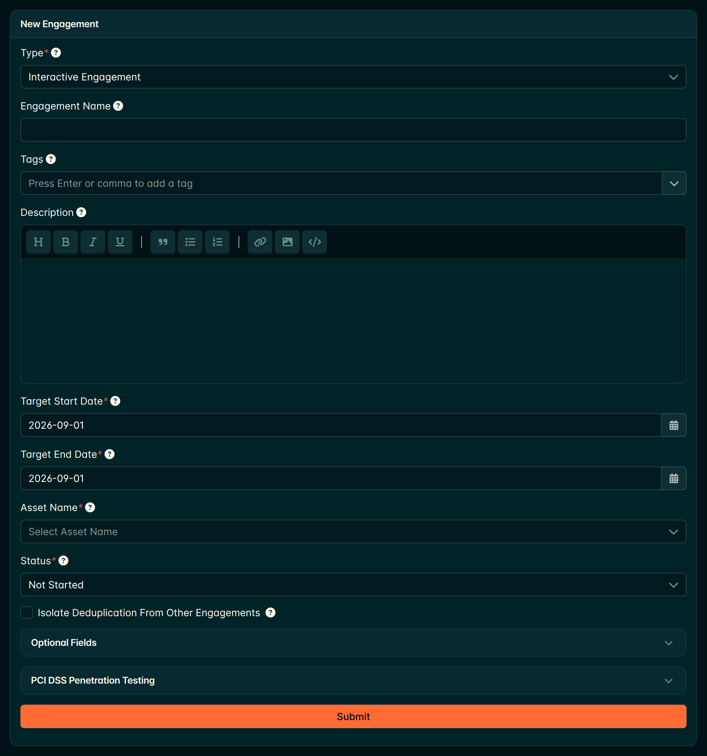Show help tooltip for Type field
707x756 pixels.
(x=56, y=53)
